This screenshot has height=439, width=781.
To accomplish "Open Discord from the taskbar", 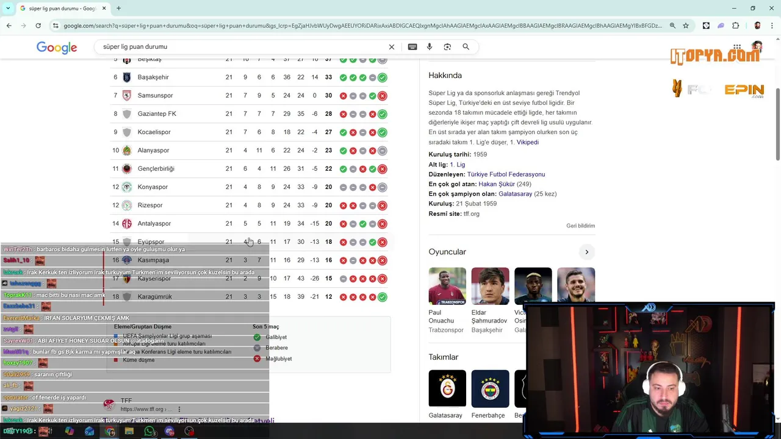I will coord(170,431).
